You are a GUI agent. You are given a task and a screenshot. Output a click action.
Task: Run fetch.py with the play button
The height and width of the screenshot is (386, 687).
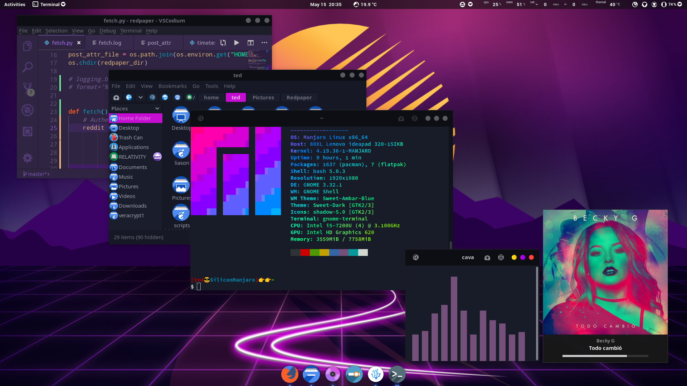tap(237, 43)
